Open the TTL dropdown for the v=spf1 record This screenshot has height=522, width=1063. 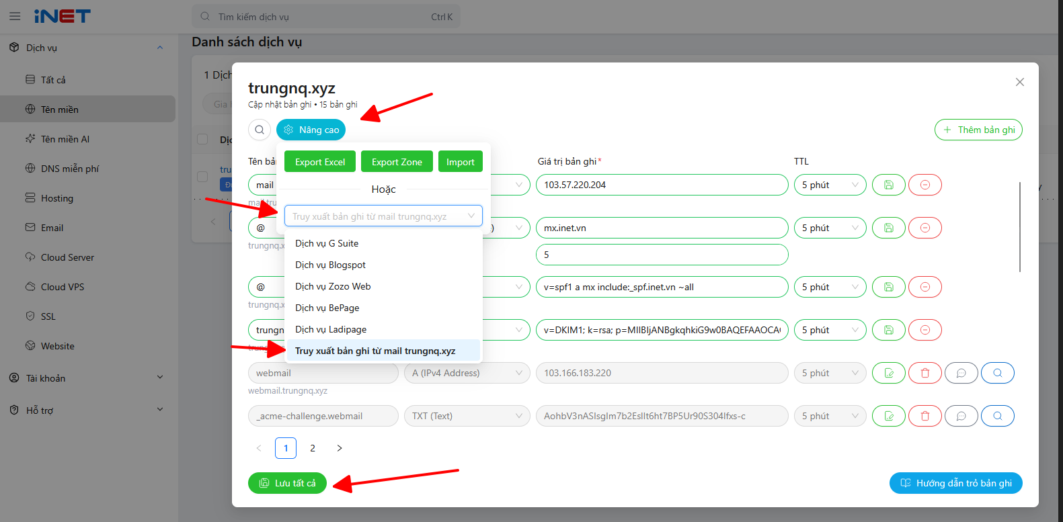(x=830, y=287)
